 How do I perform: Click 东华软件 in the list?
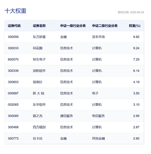(39, 104)
